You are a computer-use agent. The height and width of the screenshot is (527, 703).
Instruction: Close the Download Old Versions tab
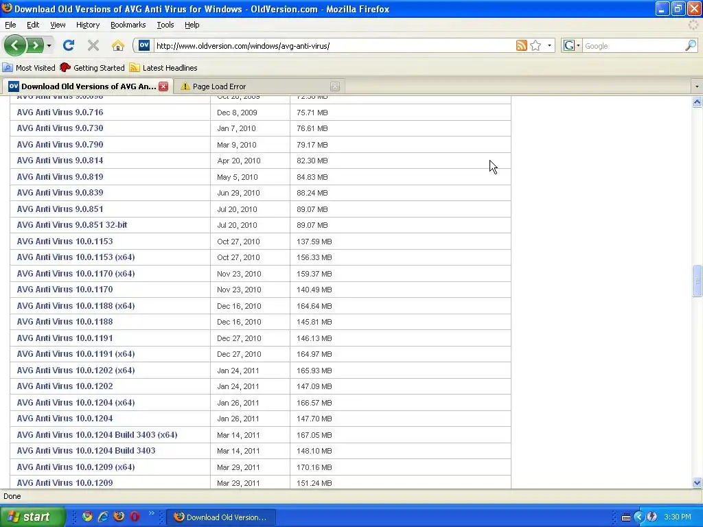(x=163, y=86)
